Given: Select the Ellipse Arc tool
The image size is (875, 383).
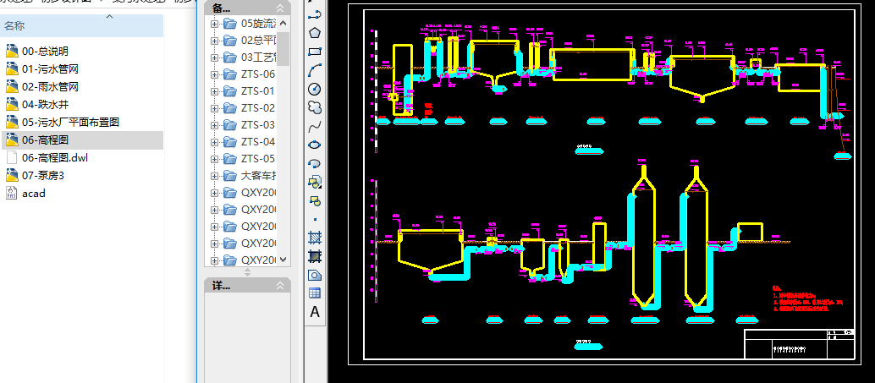Looking at the screenshot, I should click(x=315, y=163).
